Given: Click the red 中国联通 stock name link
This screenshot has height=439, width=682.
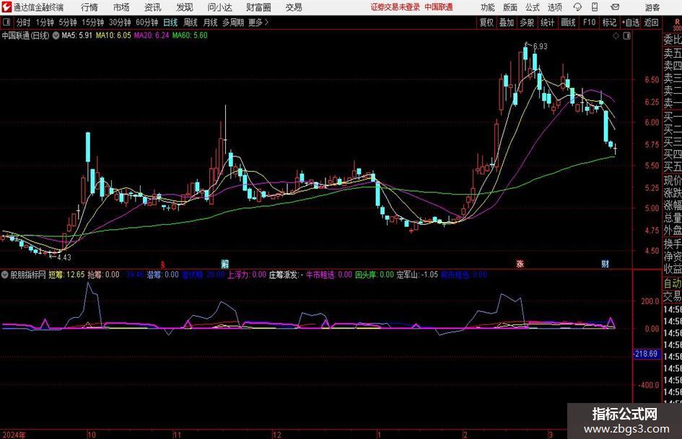Looking at the screenshot, I should [439, 7].
